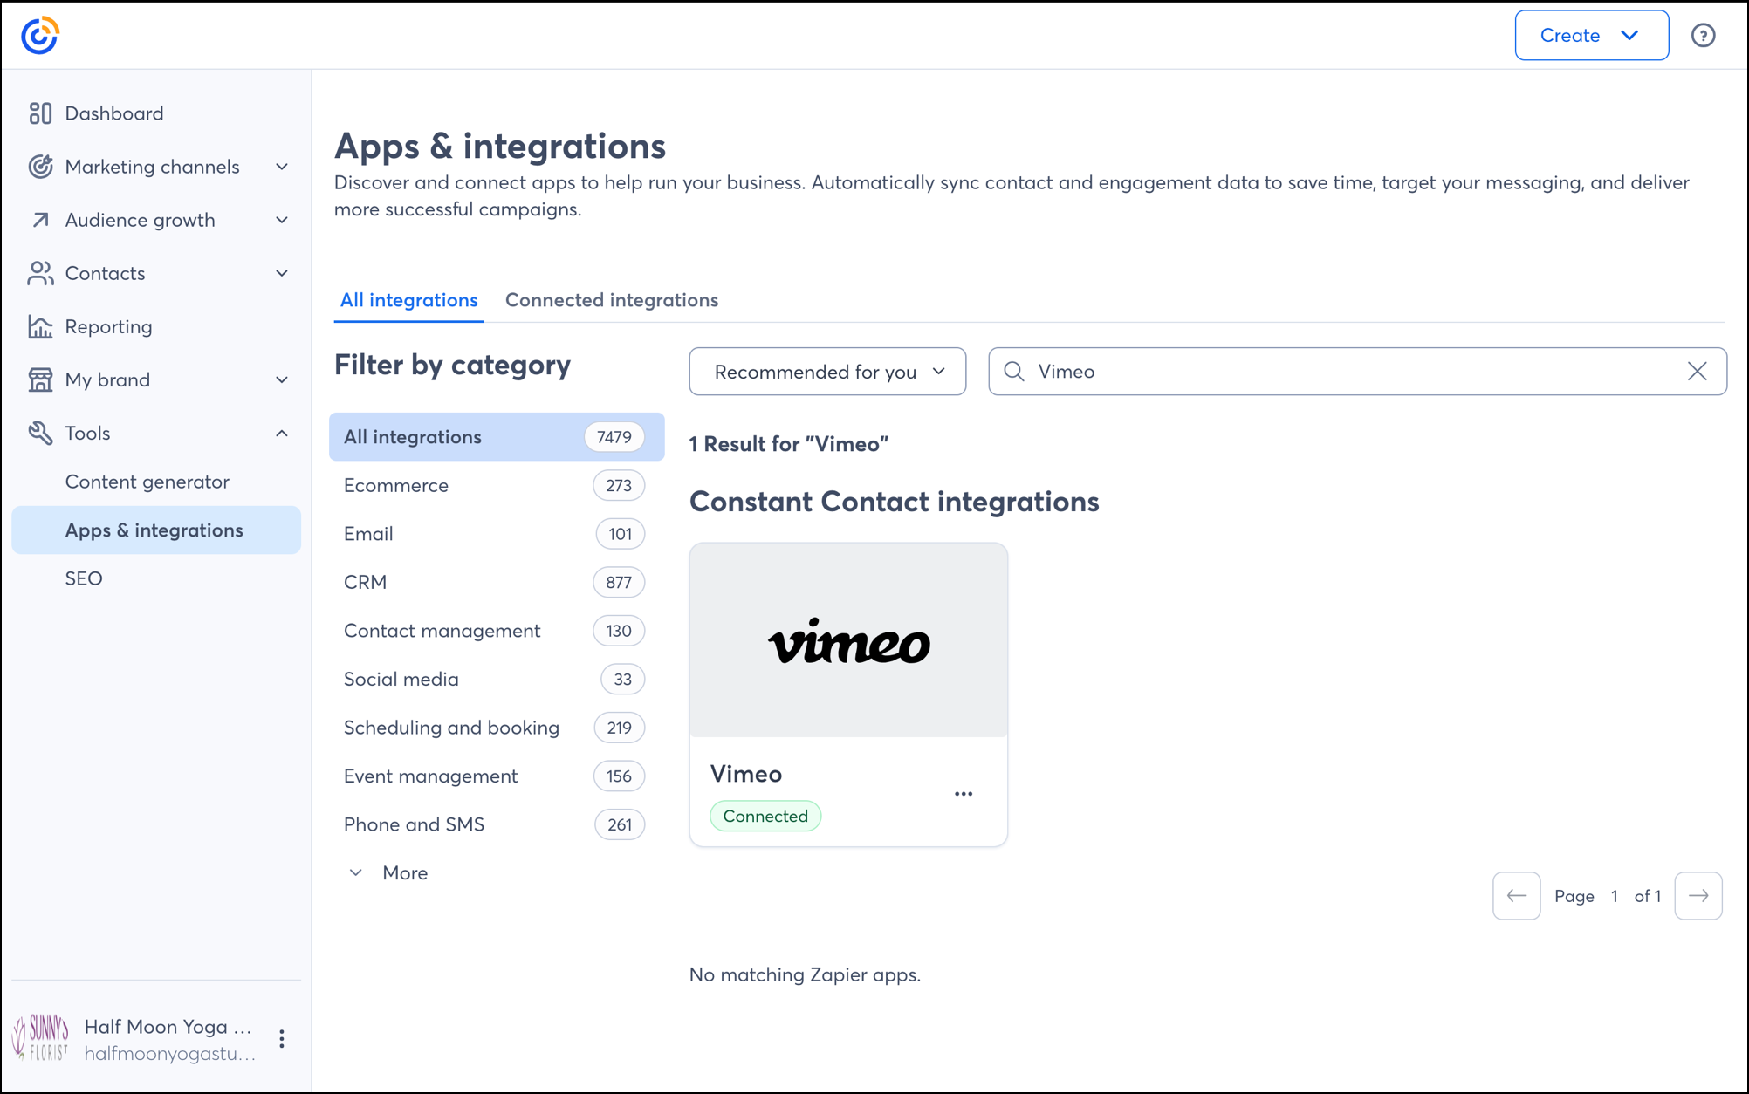Go to previous results page arrow

pyautogui.click(x=1516, y=896)
